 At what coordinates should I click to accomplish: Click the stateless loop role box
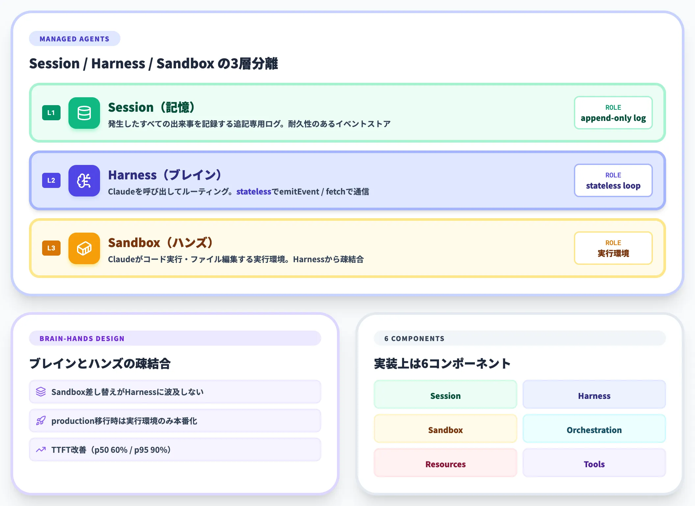tap(613, 180)
